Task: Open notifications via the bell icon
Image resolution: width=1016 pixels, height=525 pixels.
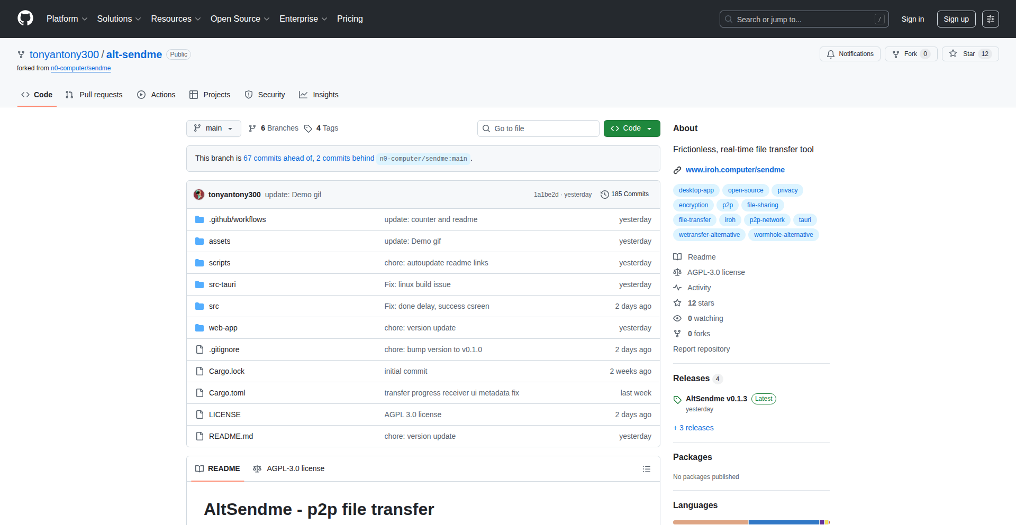Action: (x=831, y=53)
